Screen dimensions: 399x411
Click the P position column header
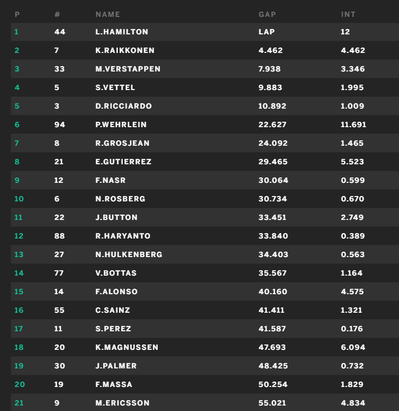point(17,14)
